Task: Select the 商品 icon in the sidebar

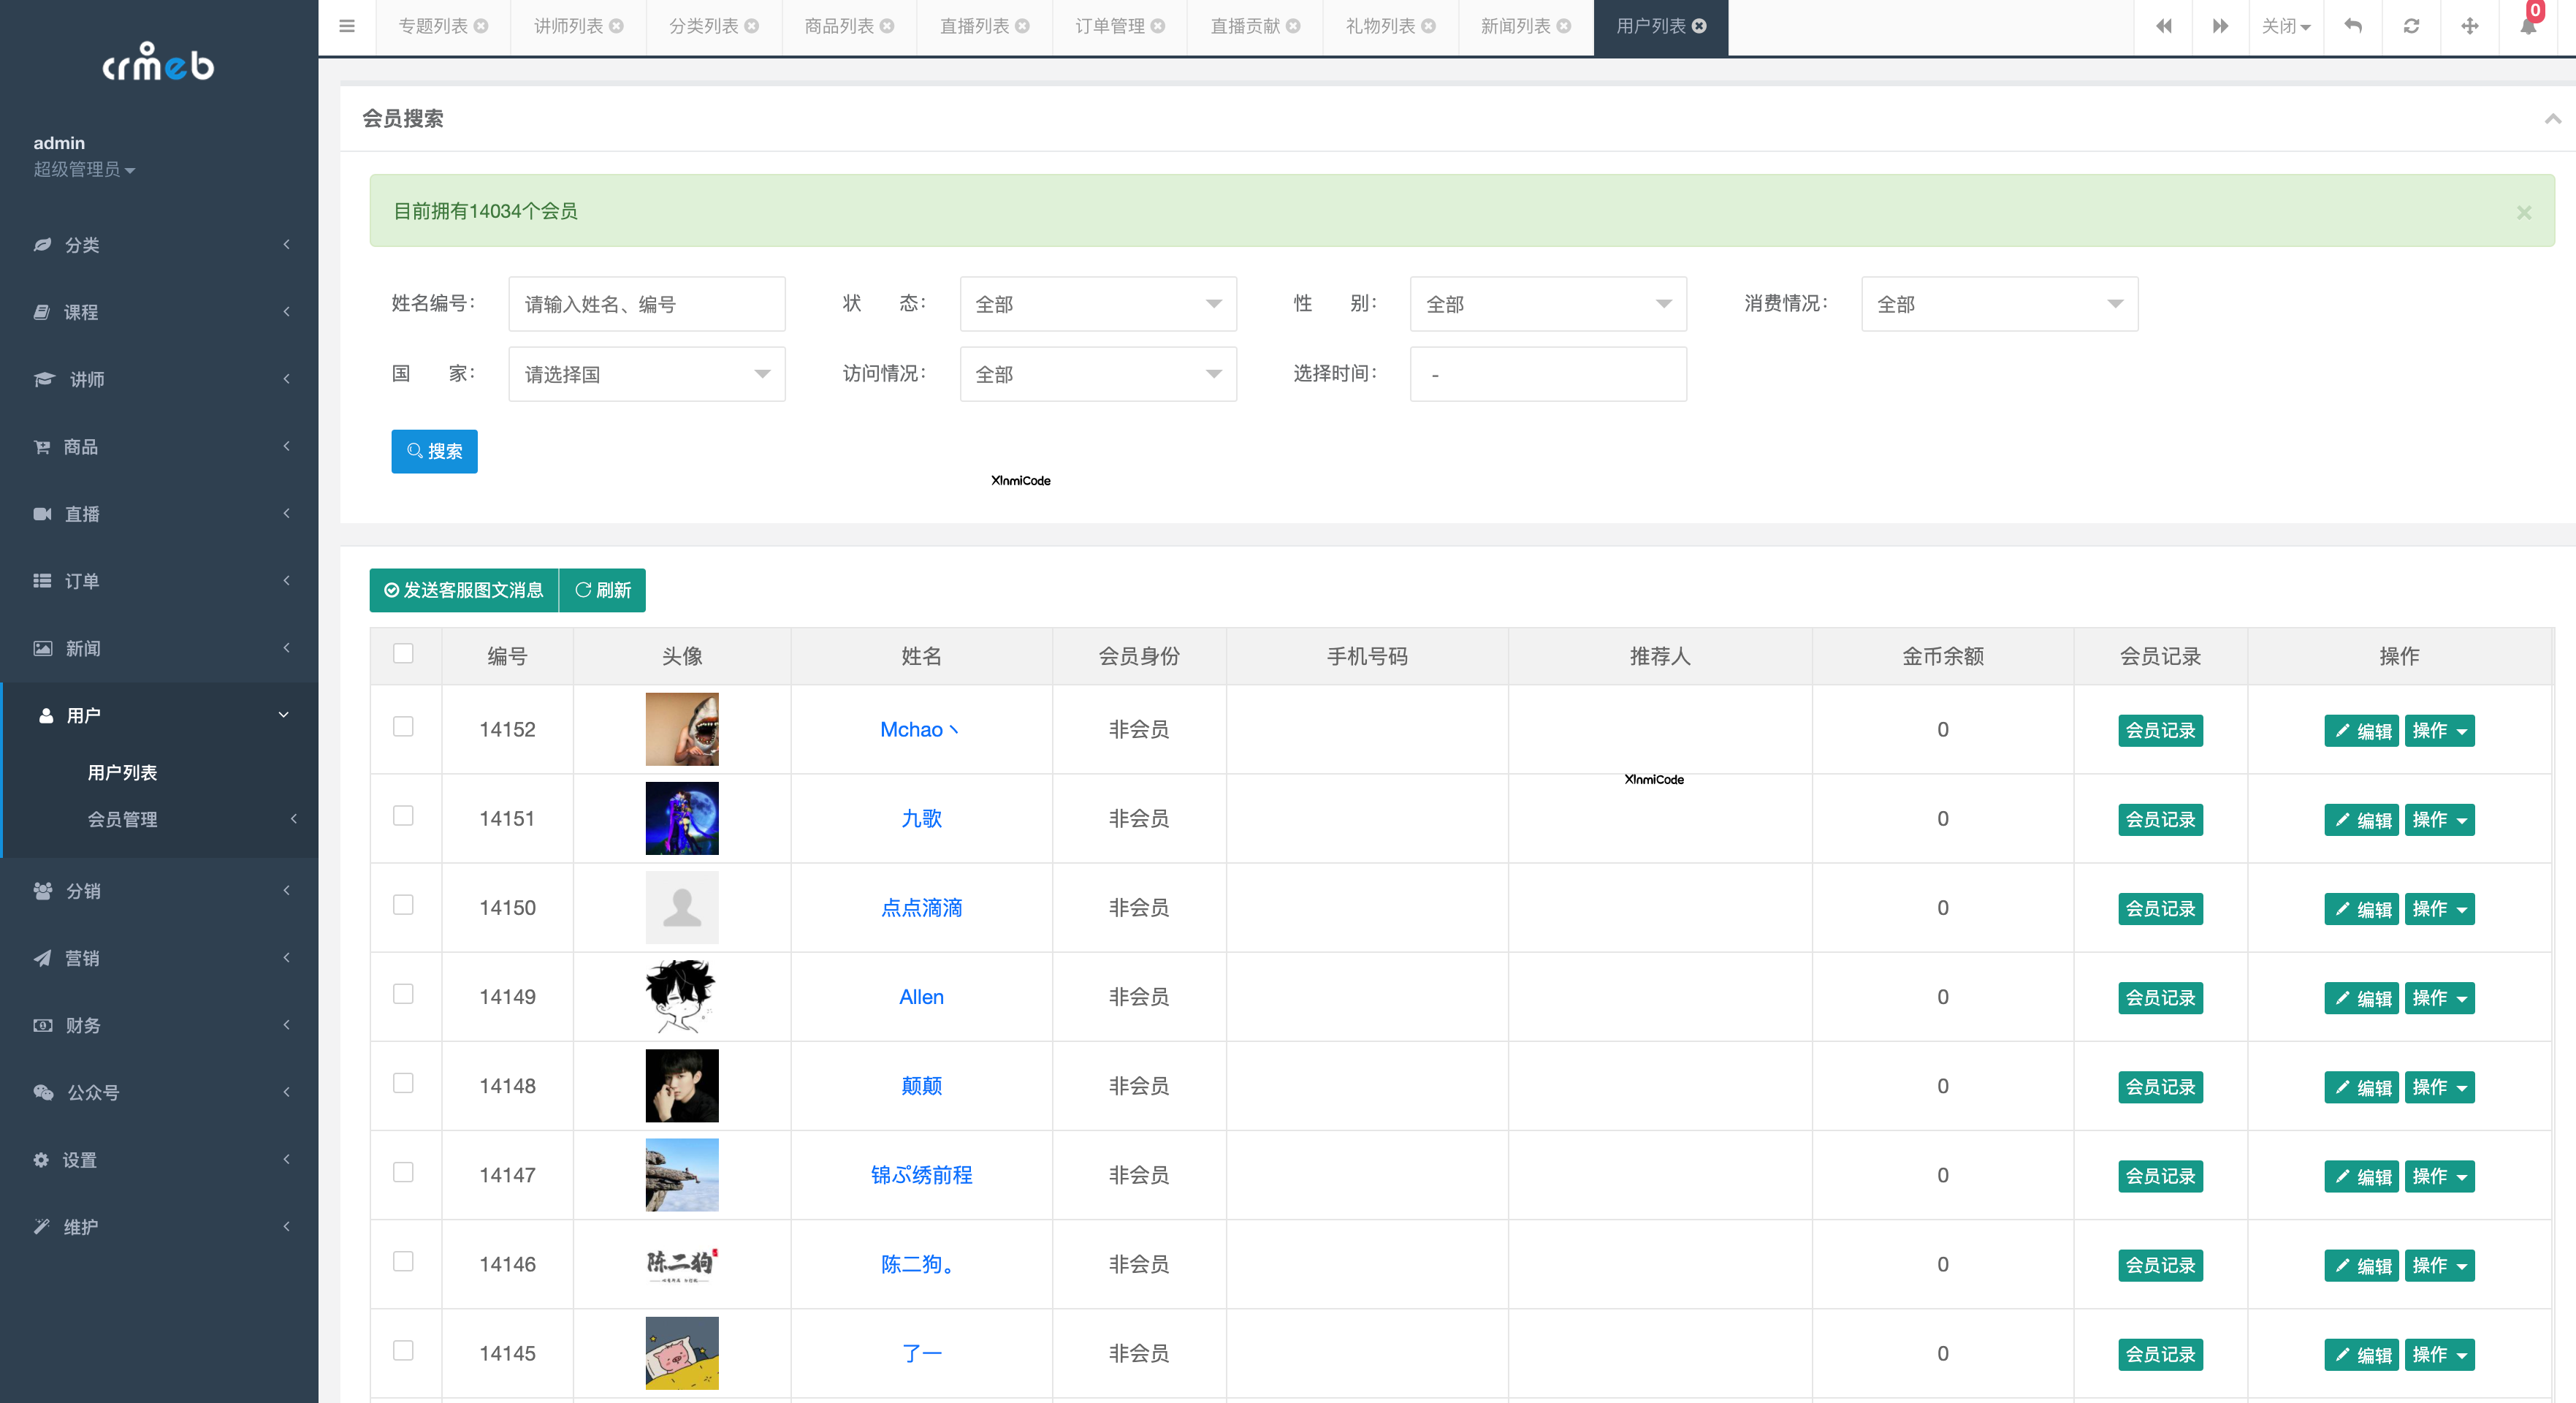Action: pos(43,447)
